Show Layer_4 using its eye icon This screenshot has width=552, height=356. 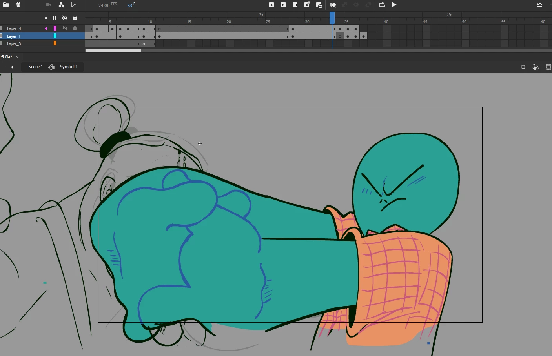[x=65, y=28]
